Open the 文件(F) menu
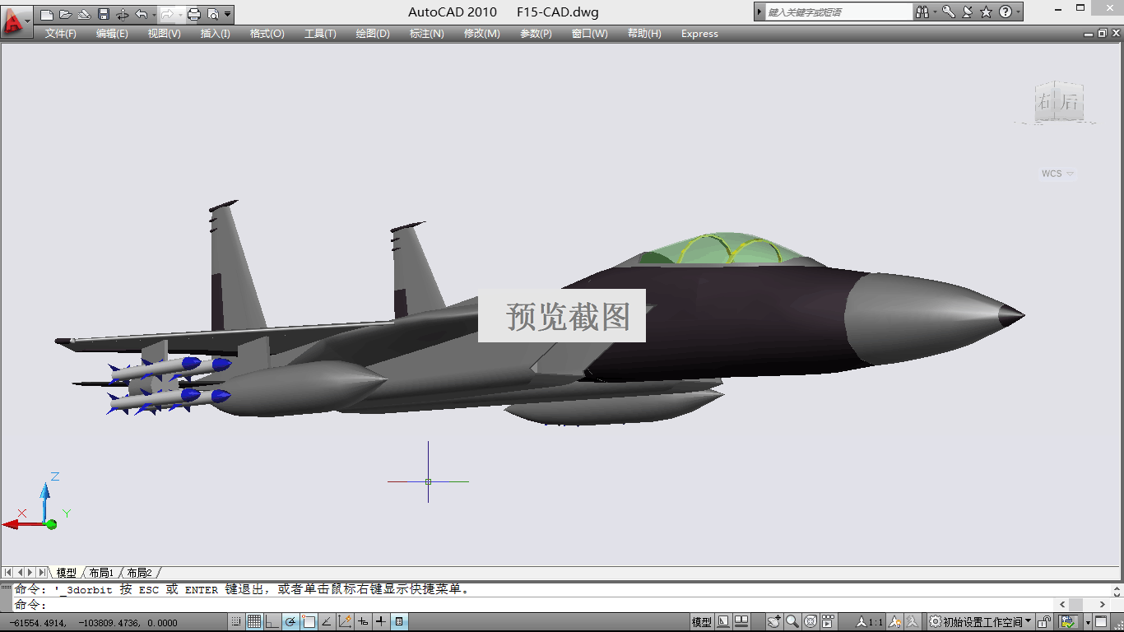This screenshot has height=632, width=1124. click(60, 34)
